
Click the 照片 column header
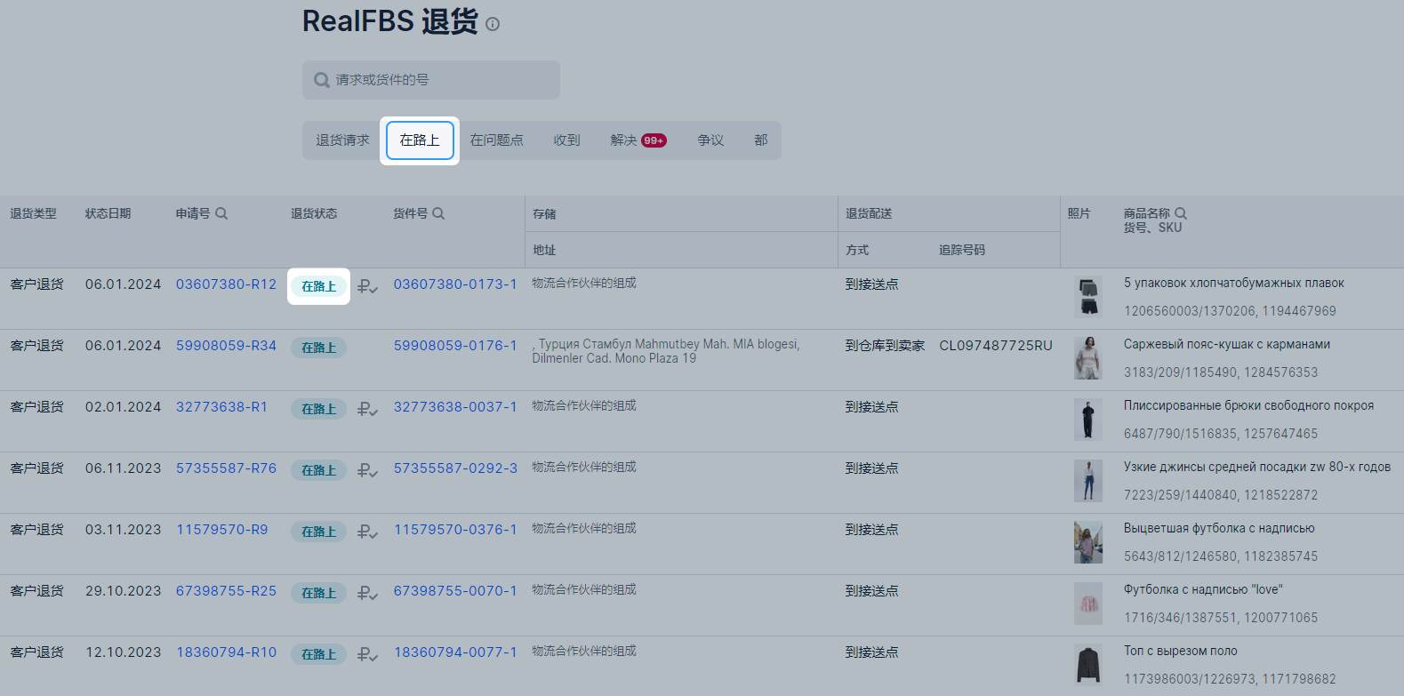(1079, 213)
